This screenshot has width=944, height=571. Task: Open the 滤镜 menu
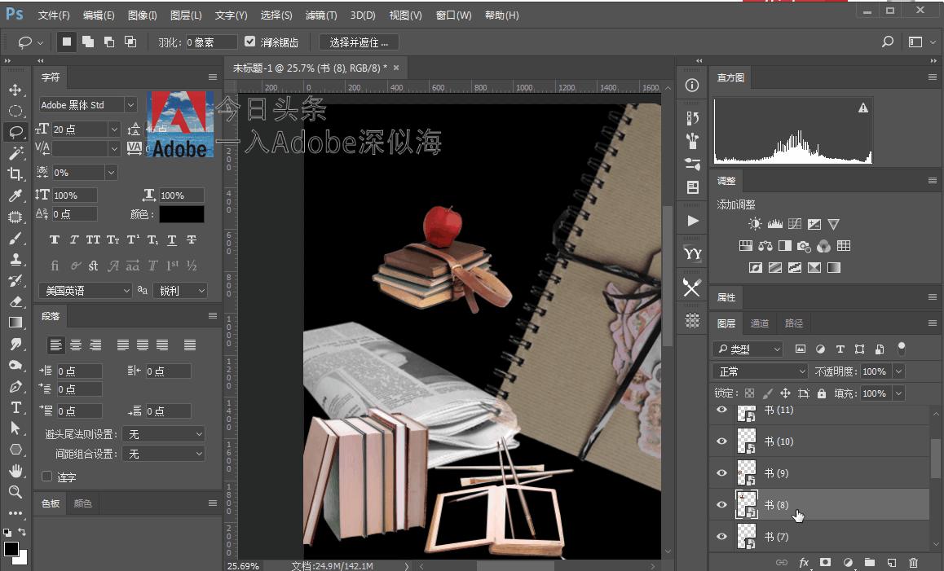(x=320, y=15)
